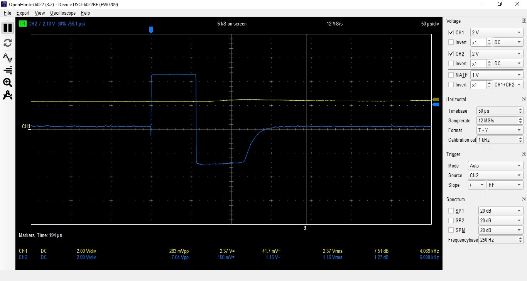527x281 pixels.
Task: Undock the Voltage panel
Action: click(524, 21)
